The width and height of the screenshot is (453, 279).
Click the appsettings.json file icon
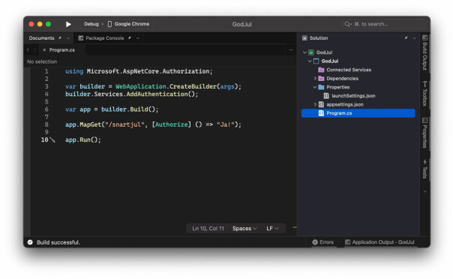[x=321, y=104]
